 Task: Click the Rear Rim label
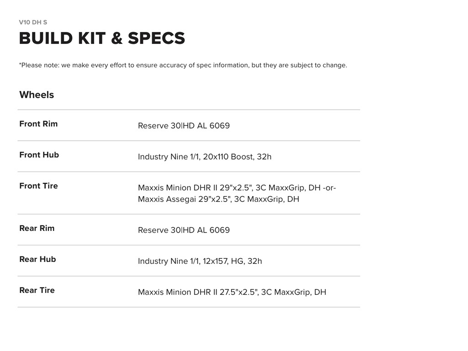(x=37, y=229)
